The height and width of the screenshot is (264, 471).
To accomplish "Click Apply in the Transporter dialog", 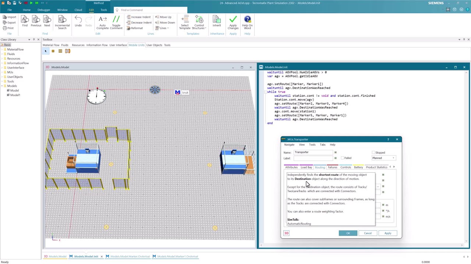I will 388,233.
